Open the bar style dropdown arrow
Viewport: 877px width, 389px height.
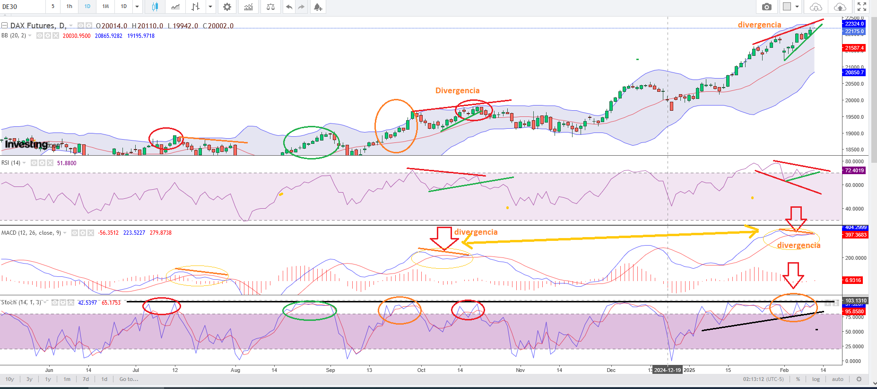[210, 7]
